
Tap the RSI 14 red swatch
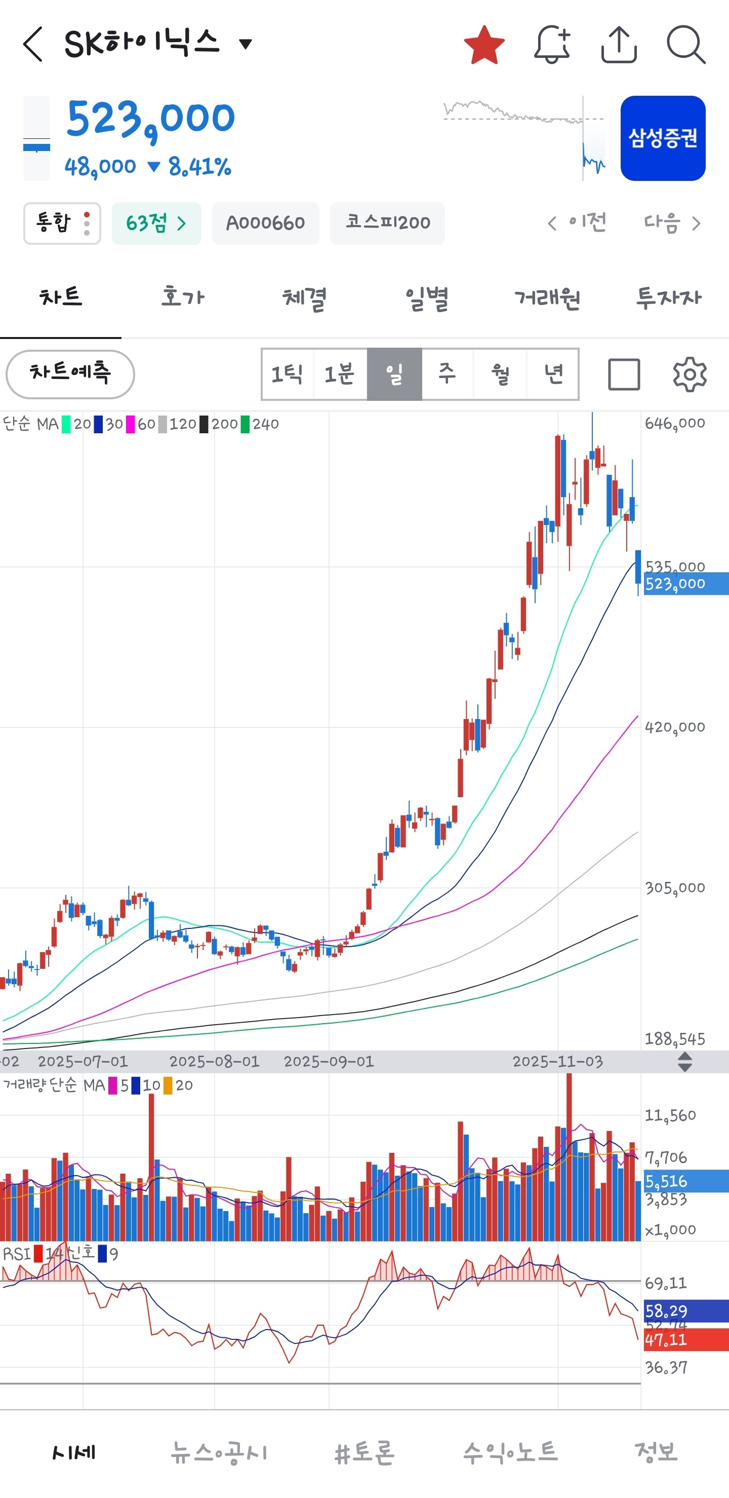point(38,1254)
